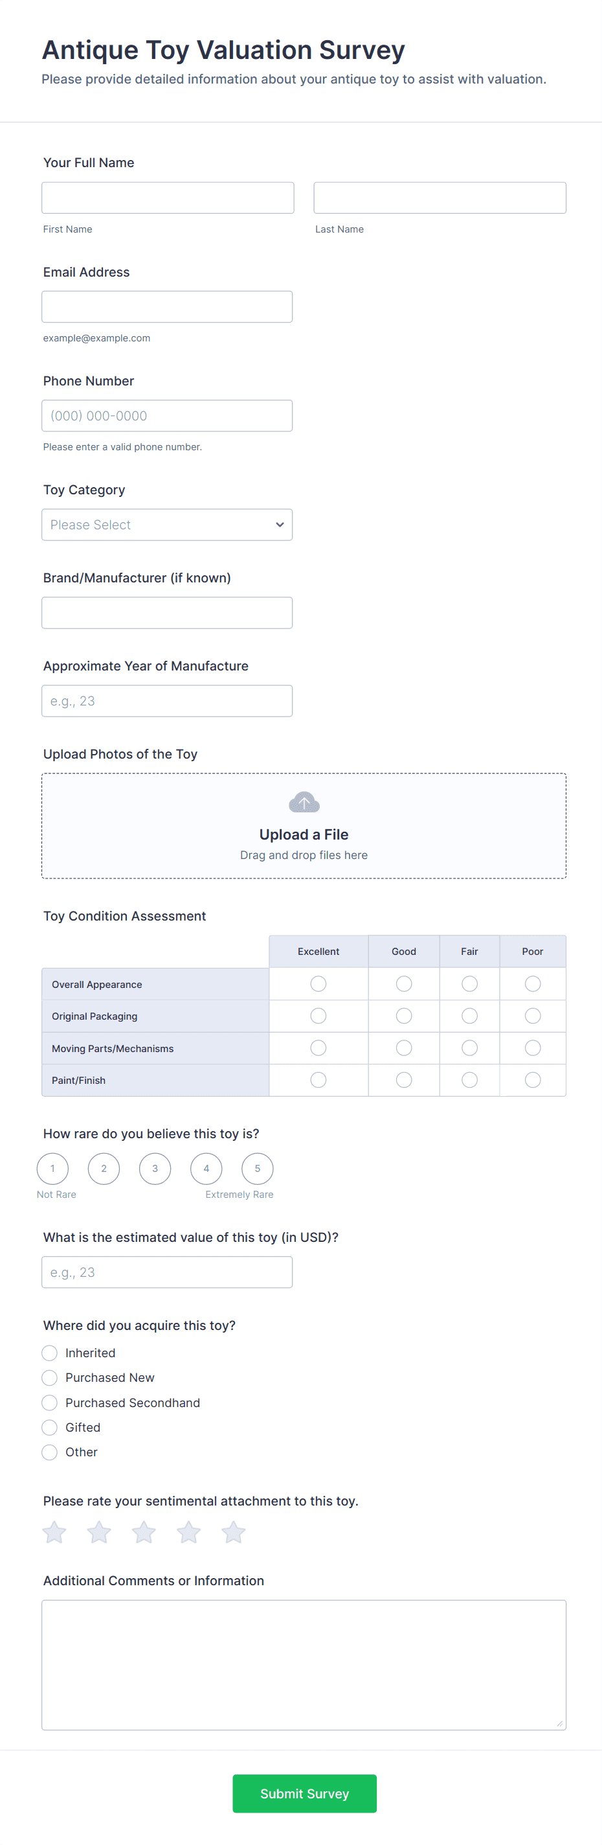Screen dimensions: 602x1845
Task: Select rarity level 1 Not Rare
Action: coord(52,1168)
